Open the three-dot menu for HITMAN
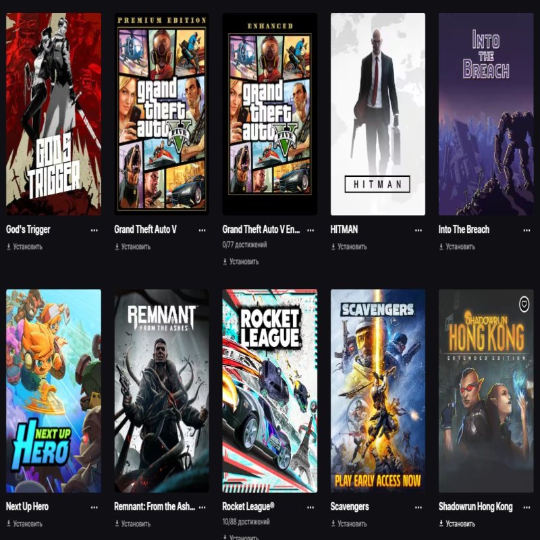 point(418,230)
